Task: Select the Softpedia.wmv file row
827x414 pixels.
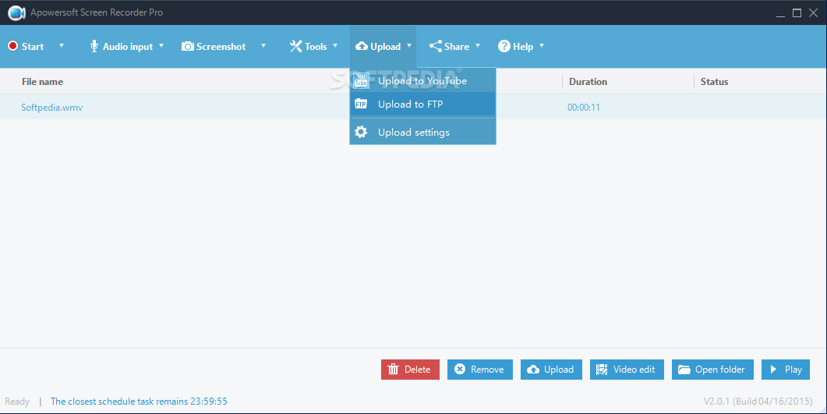Action: point(413,107)
